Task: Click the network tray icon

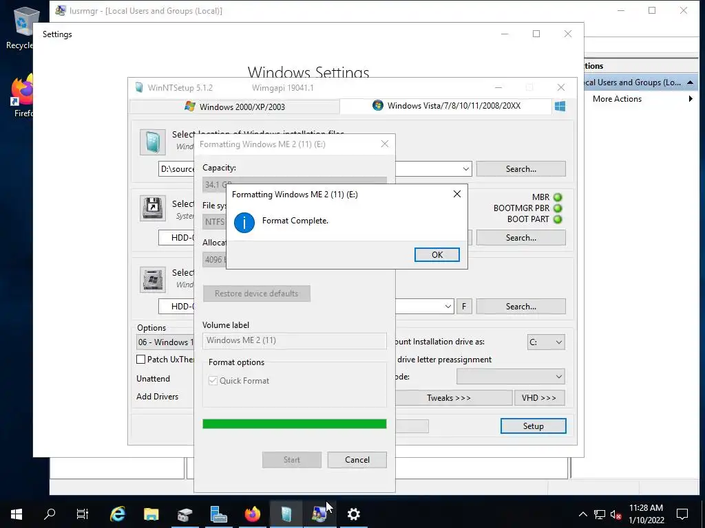Action: [x=600, y=514]
